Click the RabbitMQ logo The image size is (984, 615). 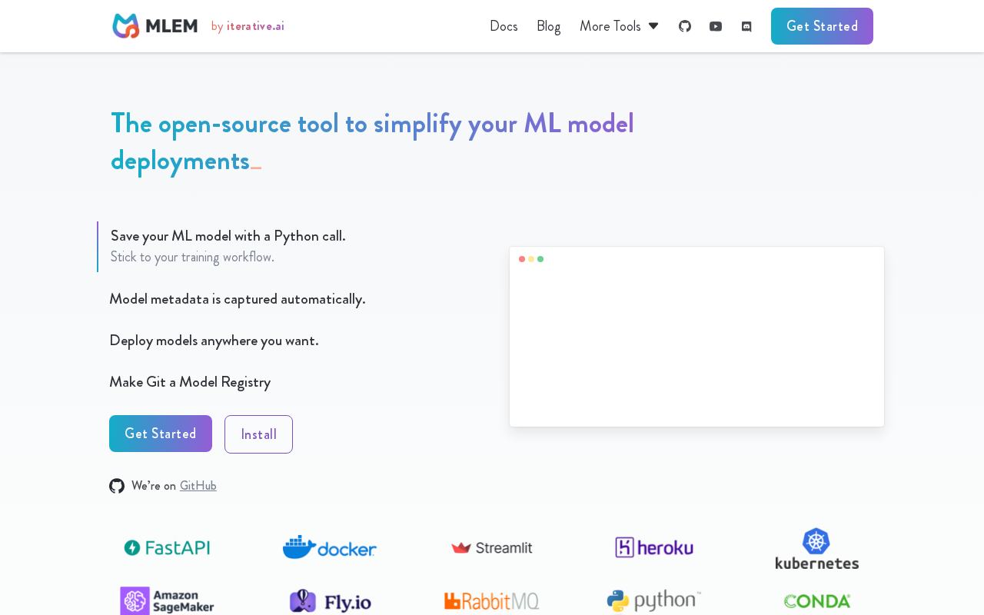492,601
